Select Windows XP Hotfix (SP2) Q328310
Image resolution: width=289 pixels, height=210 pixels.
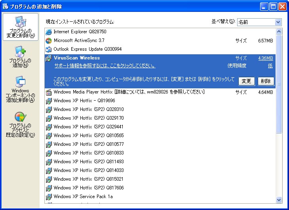point(160,109)
